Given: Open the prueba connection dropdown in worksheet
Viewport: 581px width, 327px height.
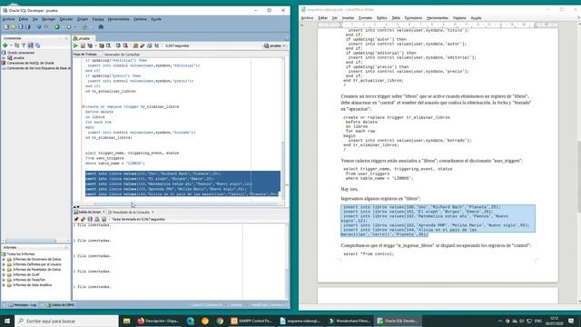Looking at the screenshot, I should pos(275,45).
